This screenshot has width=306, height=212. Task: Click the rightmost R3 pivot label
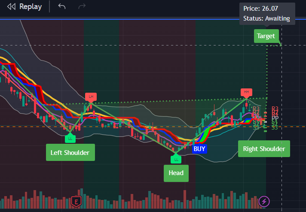pos(275,109)
